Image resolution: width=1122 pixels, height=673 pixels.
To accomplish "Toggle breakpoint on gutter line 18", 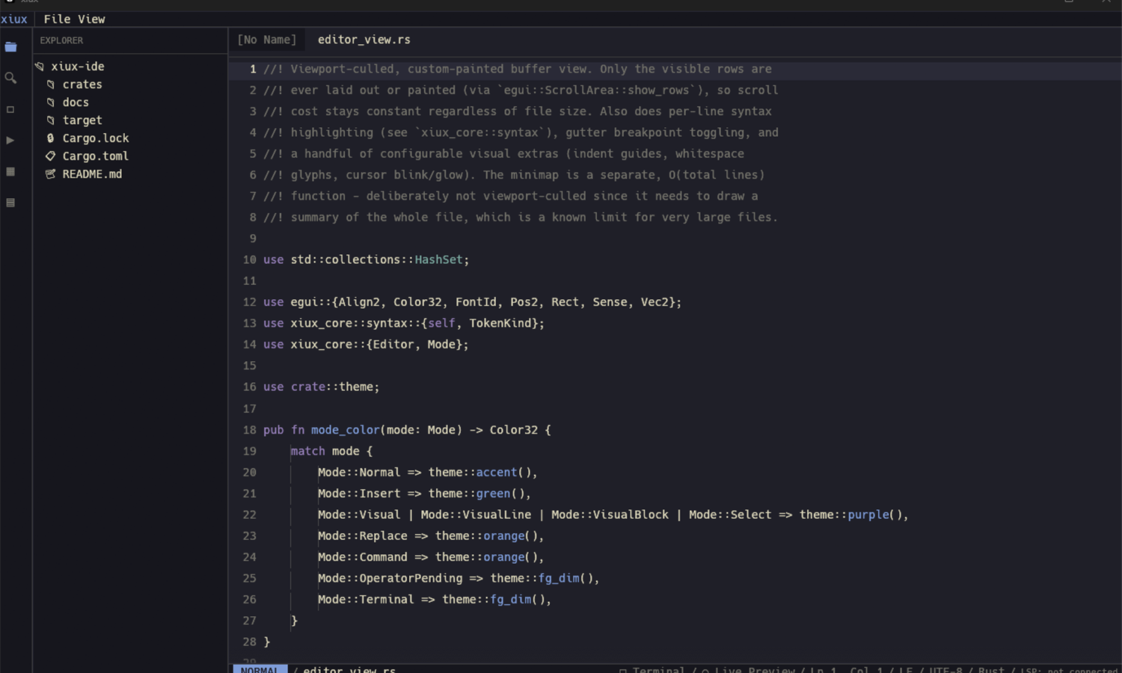I will (249, 430).
